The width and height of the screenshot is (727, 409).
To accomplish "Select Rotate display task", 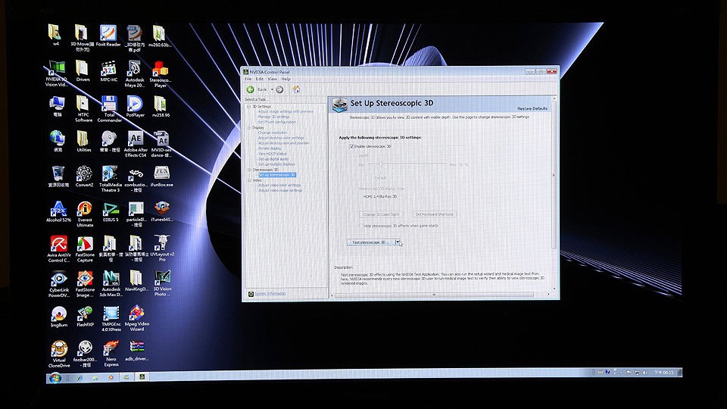I will tap(270, 148).
